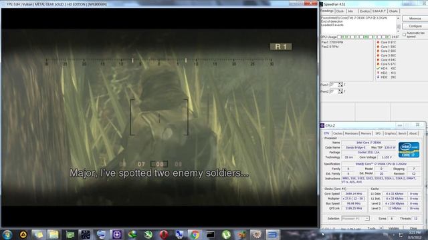The height and width of the screenshot is (240, 428).
Task: Click the SpeedFan CPU Usage bar
Action: [364, 37]
